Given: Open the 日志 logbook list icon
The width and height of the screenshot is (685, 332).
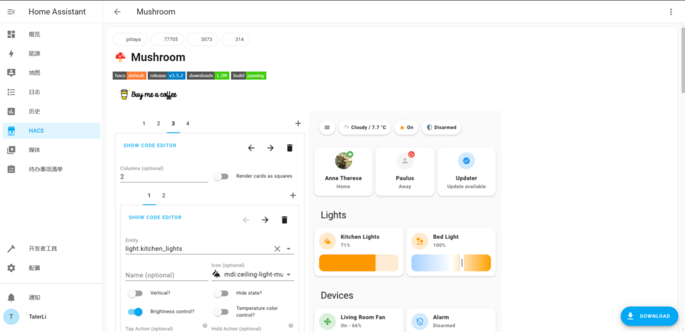Looking at the screenshot, I should [x=11, y=92].
